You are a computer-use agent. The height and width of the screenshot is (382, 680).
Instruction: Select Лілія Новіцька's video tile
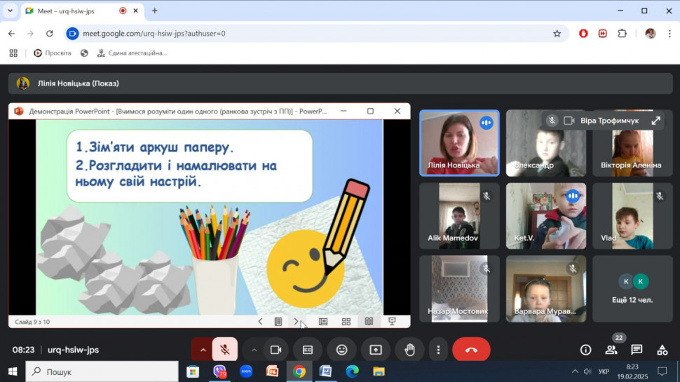pos(459,143)
